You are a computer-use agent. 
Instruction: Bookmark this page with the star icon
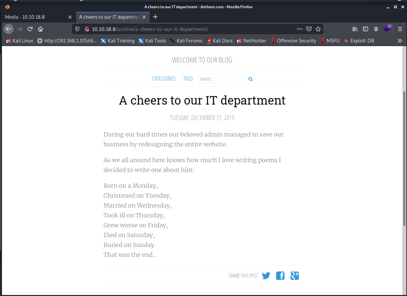[x=318, y=29]
